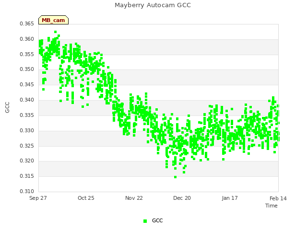
Task: Click the 0.340 y-axis value
Action: [x=27, y=100]
